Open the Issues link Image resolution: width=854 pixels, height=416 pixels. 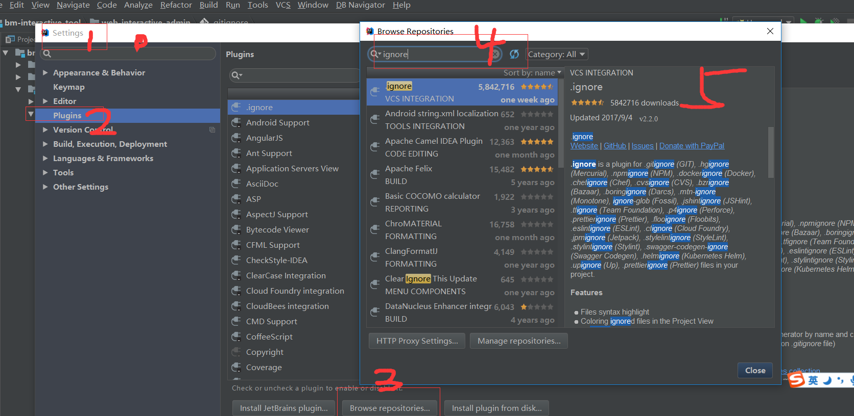643,146
